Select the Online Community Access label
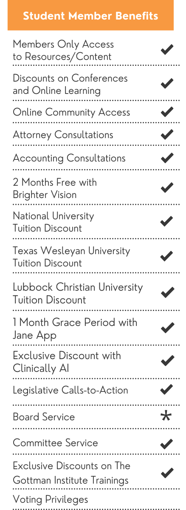This screenshot has height=510, width=186. [x=71, y=112]
